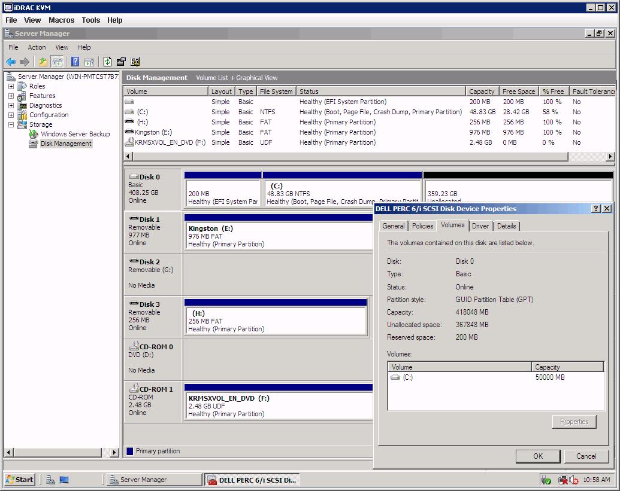Click the Free Space column header
This screenshot has width=620, height=491.
[518, 91]
